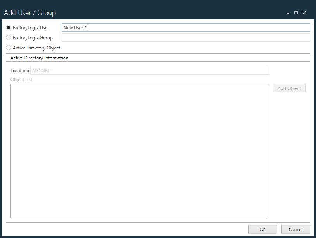Click the Add User / Group title bar

[x=155, y=12]
